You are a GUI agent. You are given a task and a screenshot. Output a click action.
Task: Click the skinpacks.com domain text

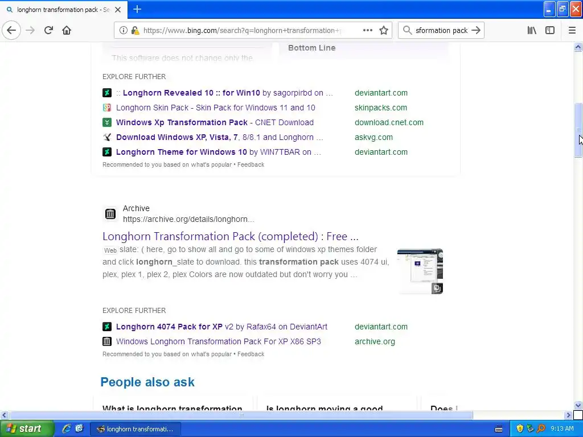[x=381, y=108]
